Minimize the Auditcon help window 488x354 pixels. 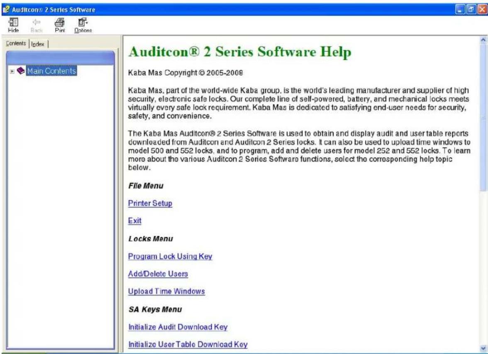(x=460, y=10)
